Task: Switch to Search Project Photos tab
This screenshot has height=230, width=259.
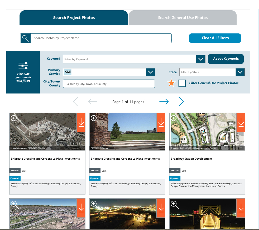Action: coord(74,18)
